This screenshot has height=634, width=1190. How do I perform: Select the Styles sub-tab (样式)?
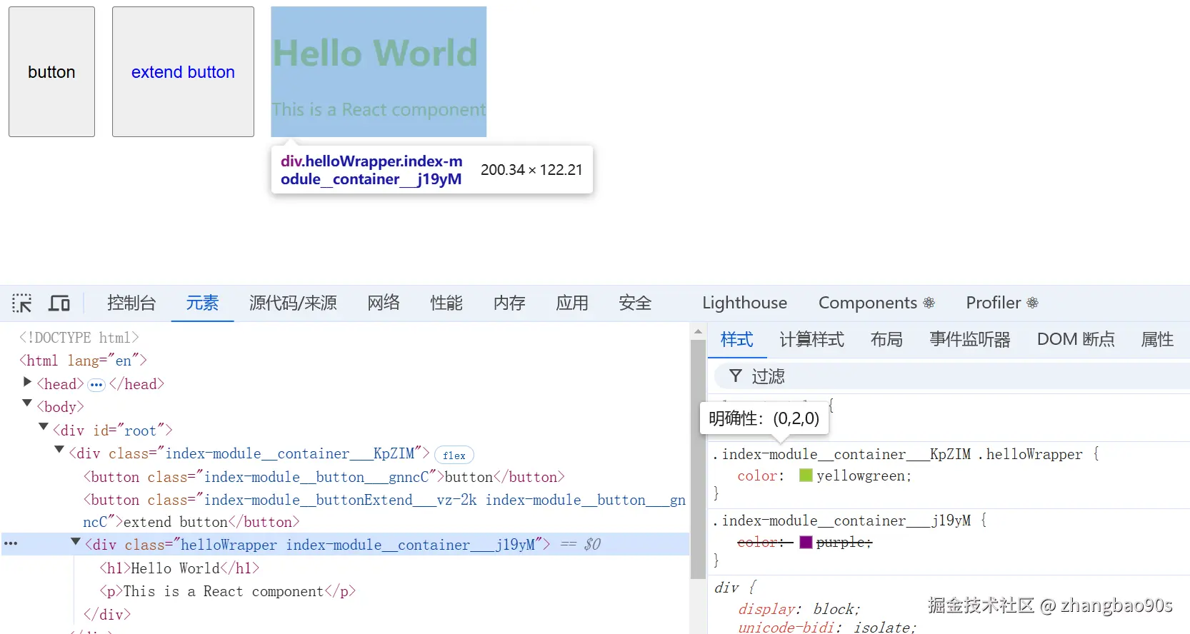(737, 339)
